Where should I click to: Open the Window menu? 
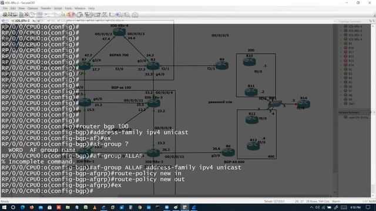point(80,8)
